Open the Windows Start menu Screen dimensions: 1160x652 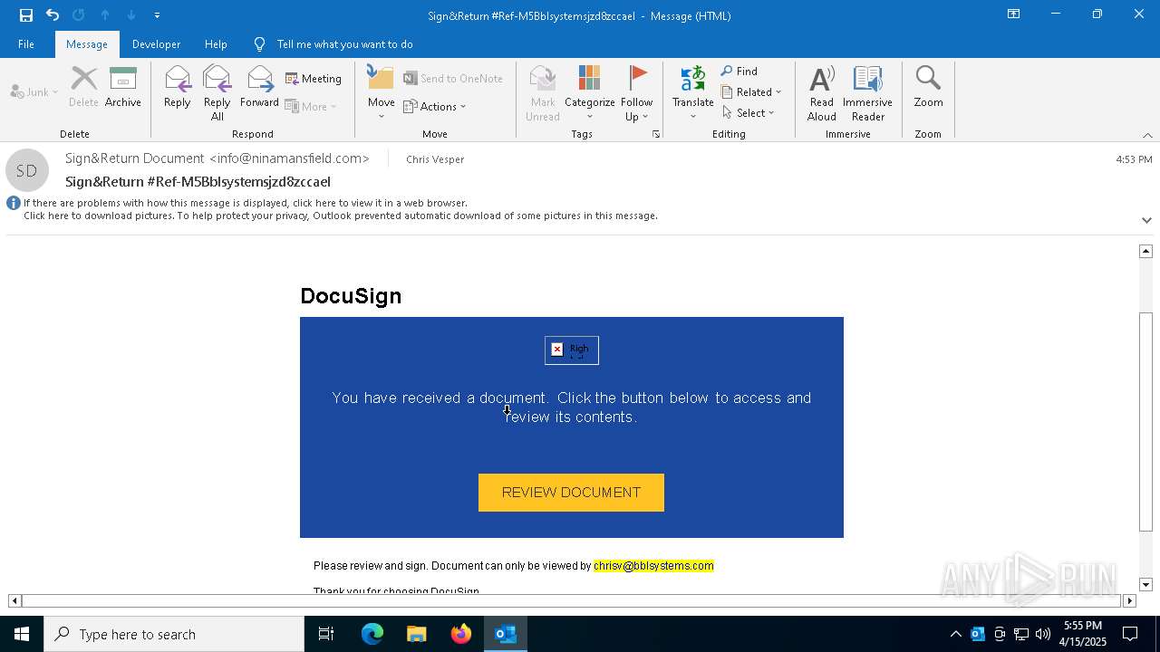tap(22, 634)
